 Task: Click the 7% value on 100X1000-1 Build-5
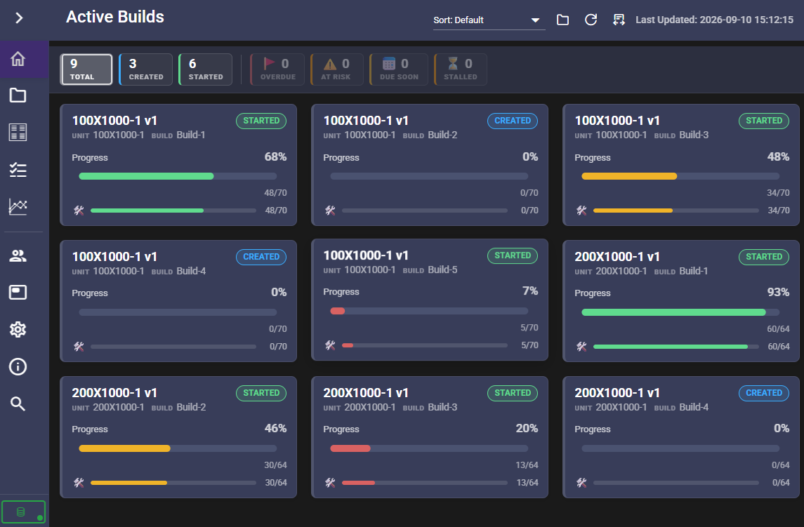[x=529, y=291]
